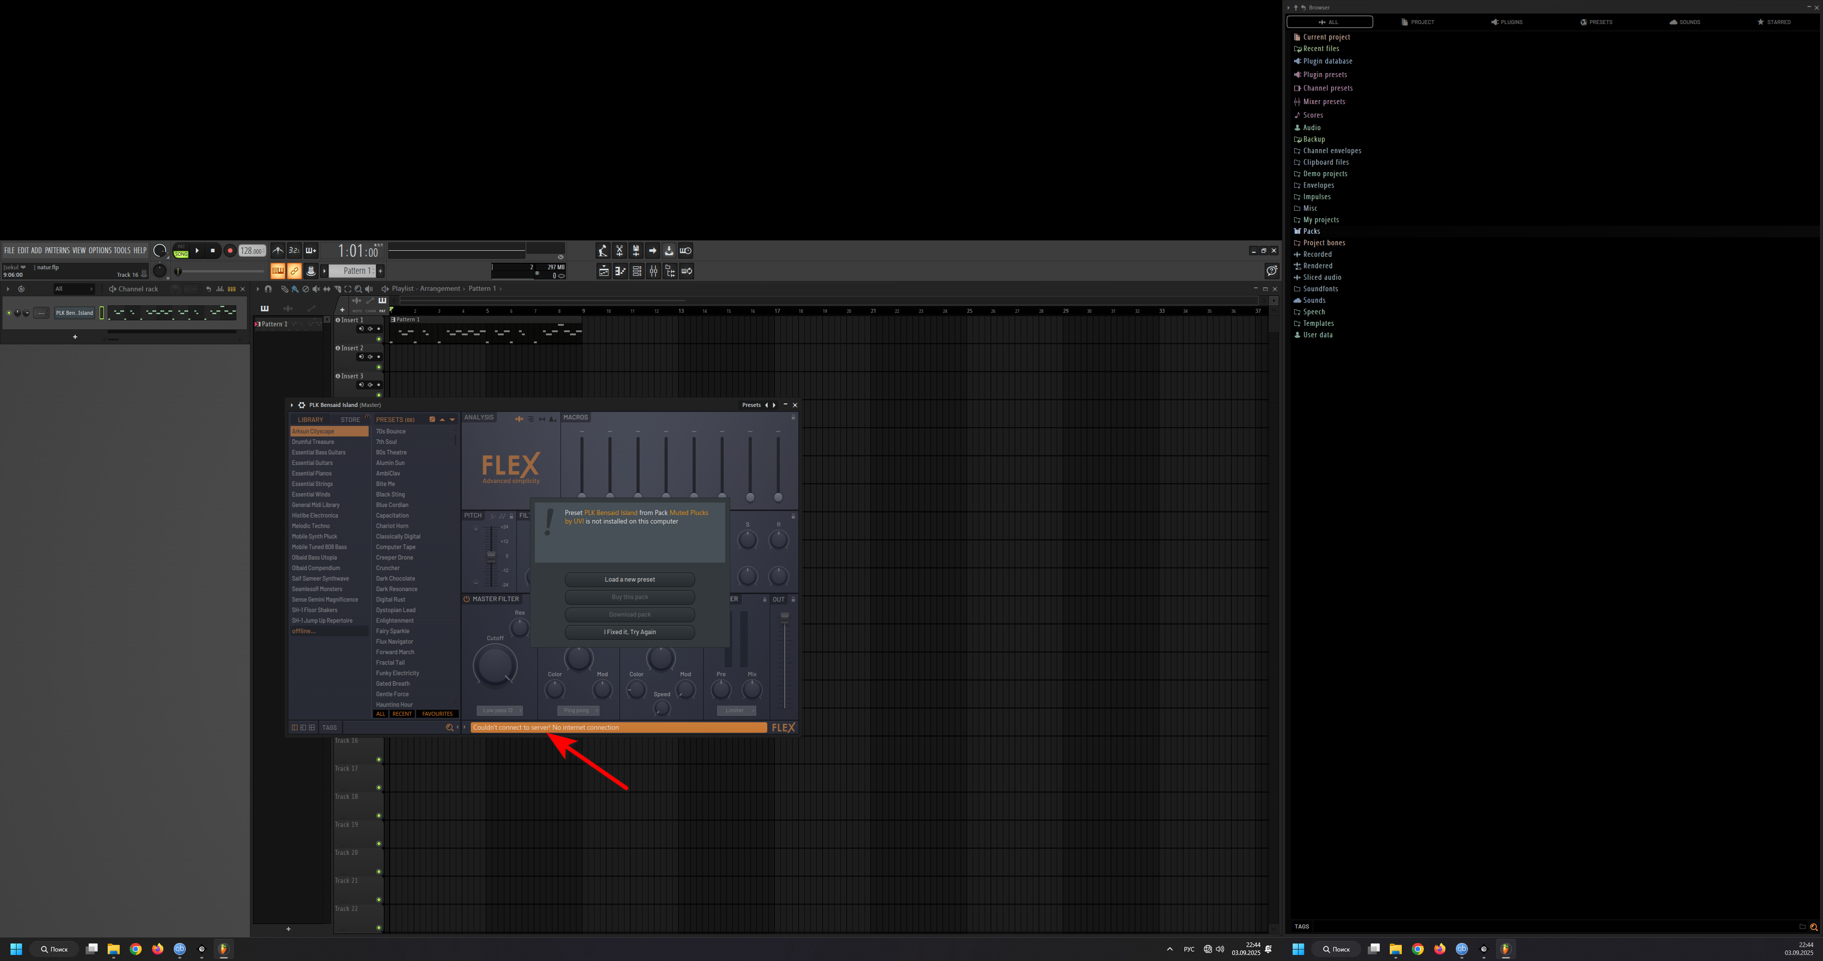
Task: Click the metronome icon in the toolbar
Action: 278,250
